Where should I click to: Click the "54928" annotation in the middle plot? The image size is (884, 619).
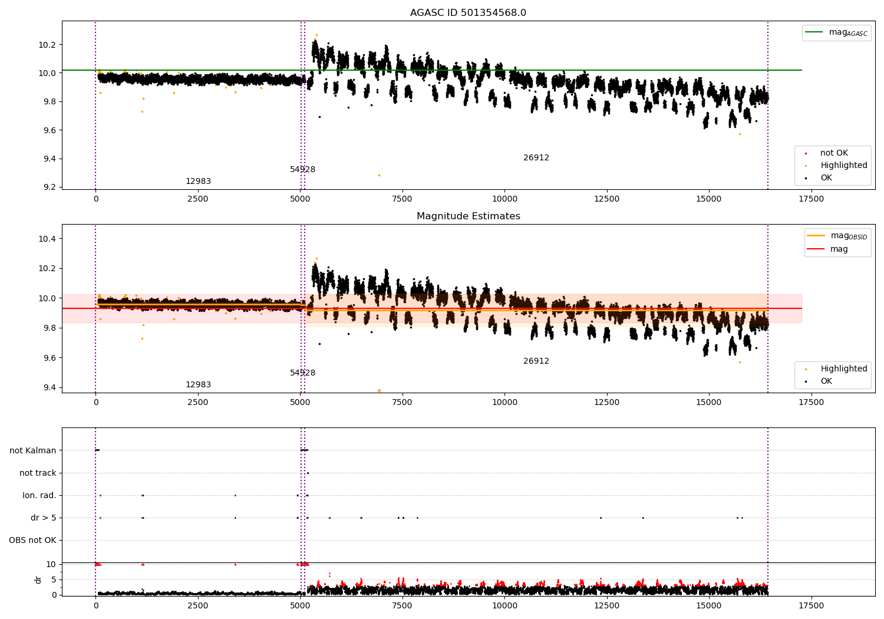click(302, 373)
